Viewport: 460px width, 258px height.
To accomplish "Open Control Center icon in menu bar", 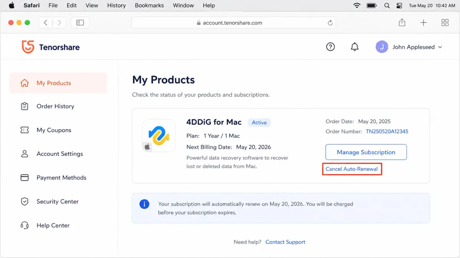I will 399,5.
